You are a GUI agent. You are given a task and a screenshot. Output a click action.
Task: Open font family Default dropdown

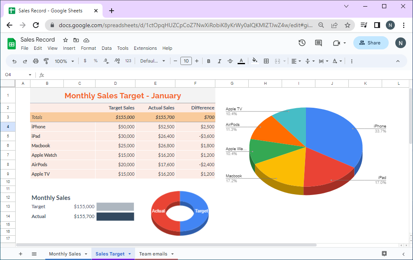click(152, 61)
